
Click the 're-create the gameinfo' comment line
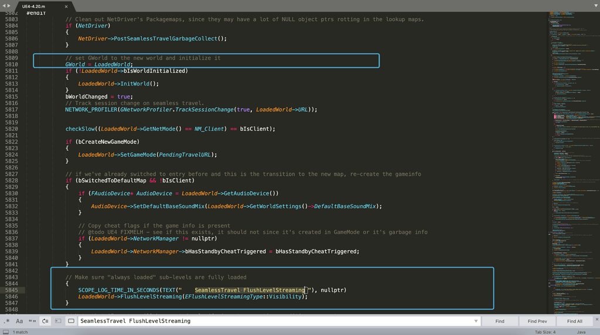(x=243, y=174)
